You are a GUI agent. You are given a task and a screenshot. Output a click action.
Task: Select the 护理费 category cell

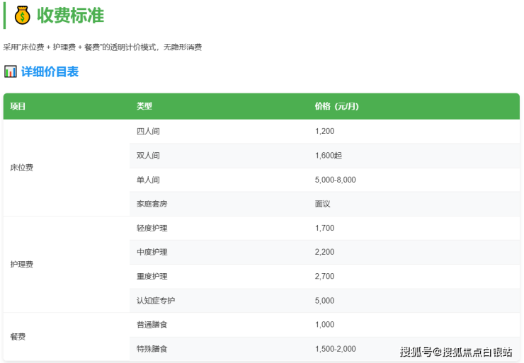point(21,264)
